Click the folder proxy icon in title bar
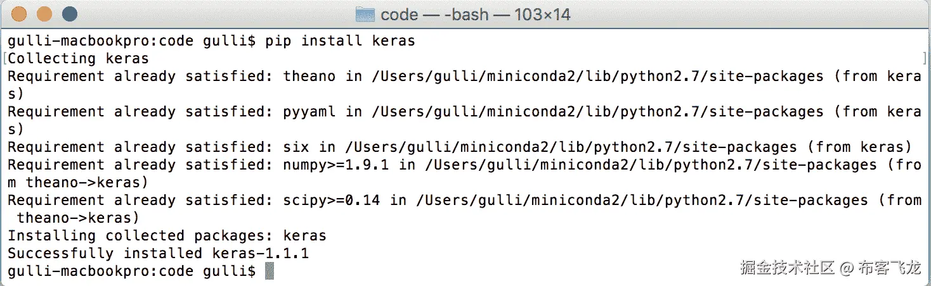 pos(365,14)
